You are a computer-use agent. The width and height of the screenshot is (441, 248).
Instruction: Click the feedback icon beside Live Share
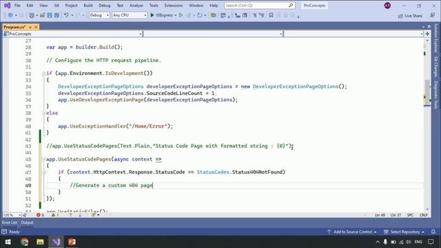pos(432,15)
